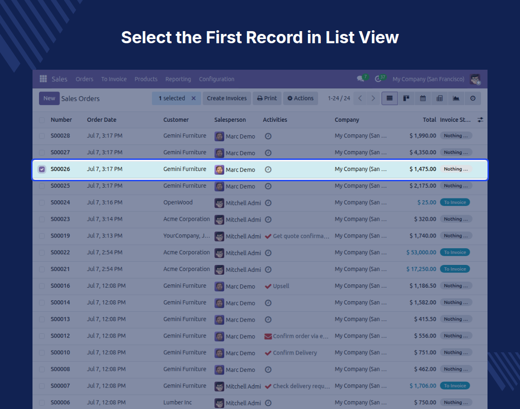Sort by Company column header
The height and width of the screenshot is (409, 520).
[x=347, y=120]
